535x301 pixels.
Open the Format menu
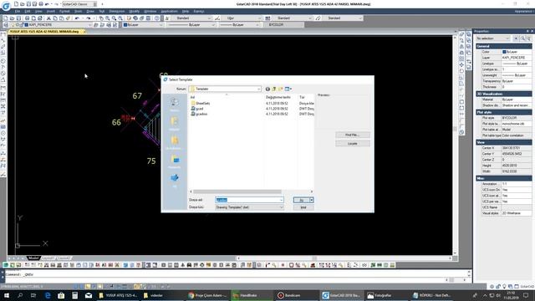point(64,11)
